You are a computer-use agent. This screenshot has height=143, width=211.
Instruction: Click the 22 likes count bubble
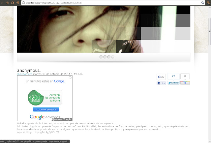[161, 77]
